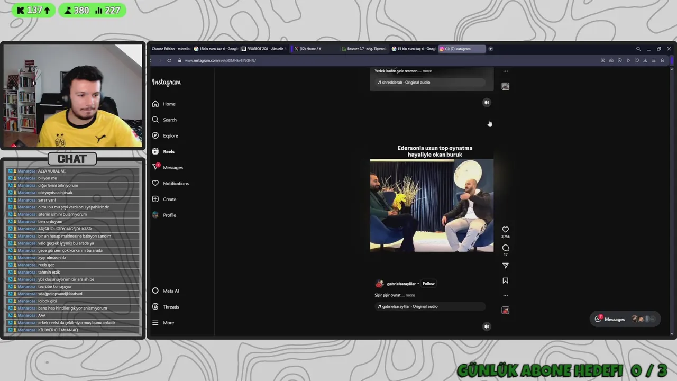Viewport: 677px width, 381px height.
Task: Switch to 'Boxster 2.7' tab
Action: (364, 49)
